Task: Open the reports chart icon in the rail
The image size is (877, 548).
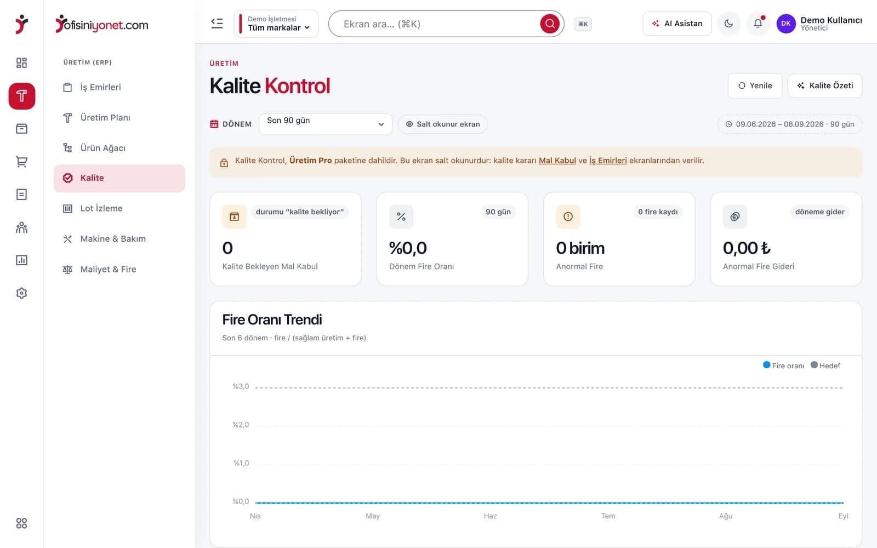Action: 21,260
